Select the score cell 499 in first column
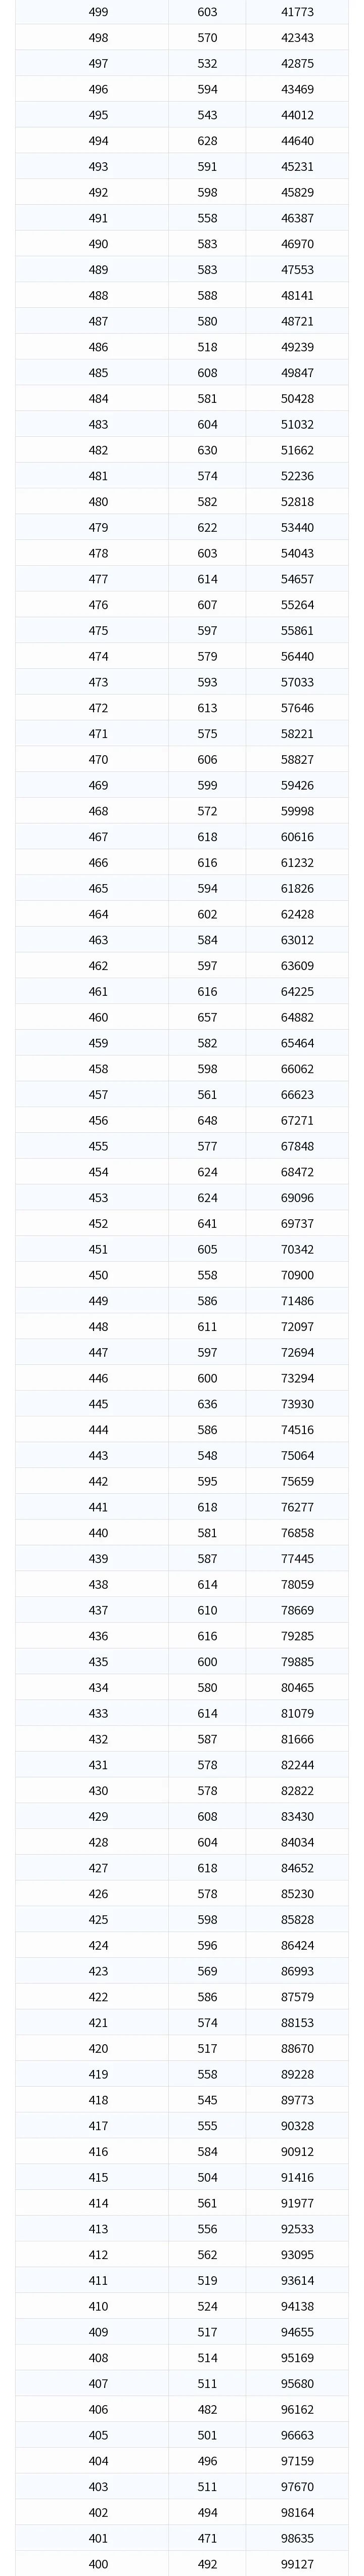The width and height of the screenshot is (364, 2576). 98,12
